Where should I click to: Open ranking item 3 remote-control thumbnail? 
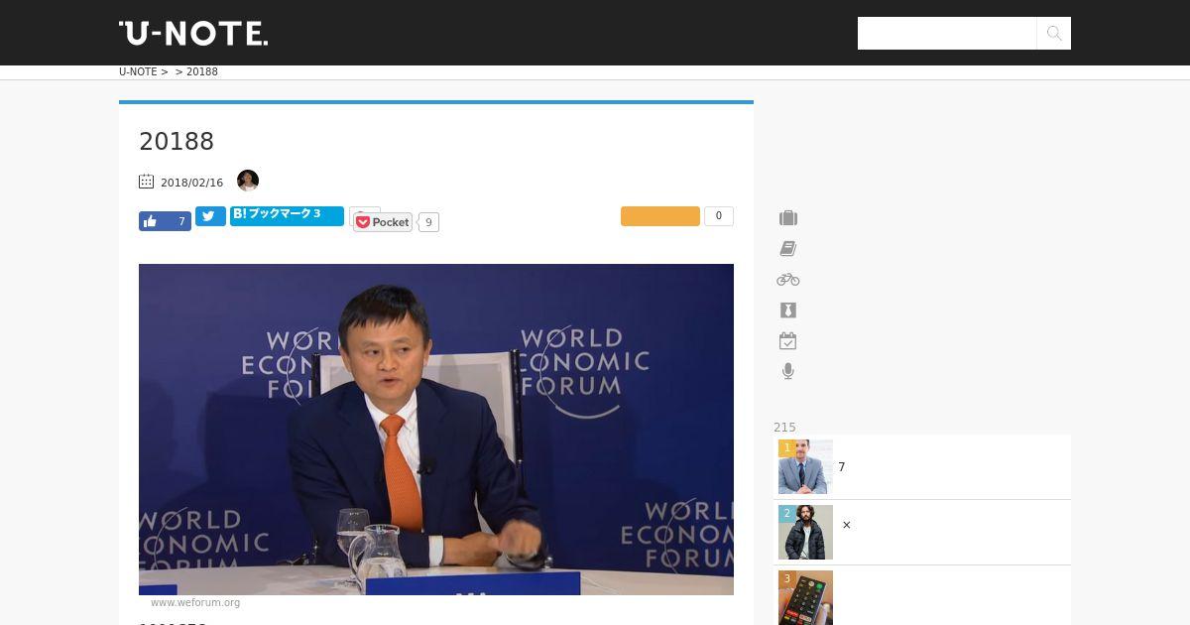pyautogui.click(x=805, y=597)
